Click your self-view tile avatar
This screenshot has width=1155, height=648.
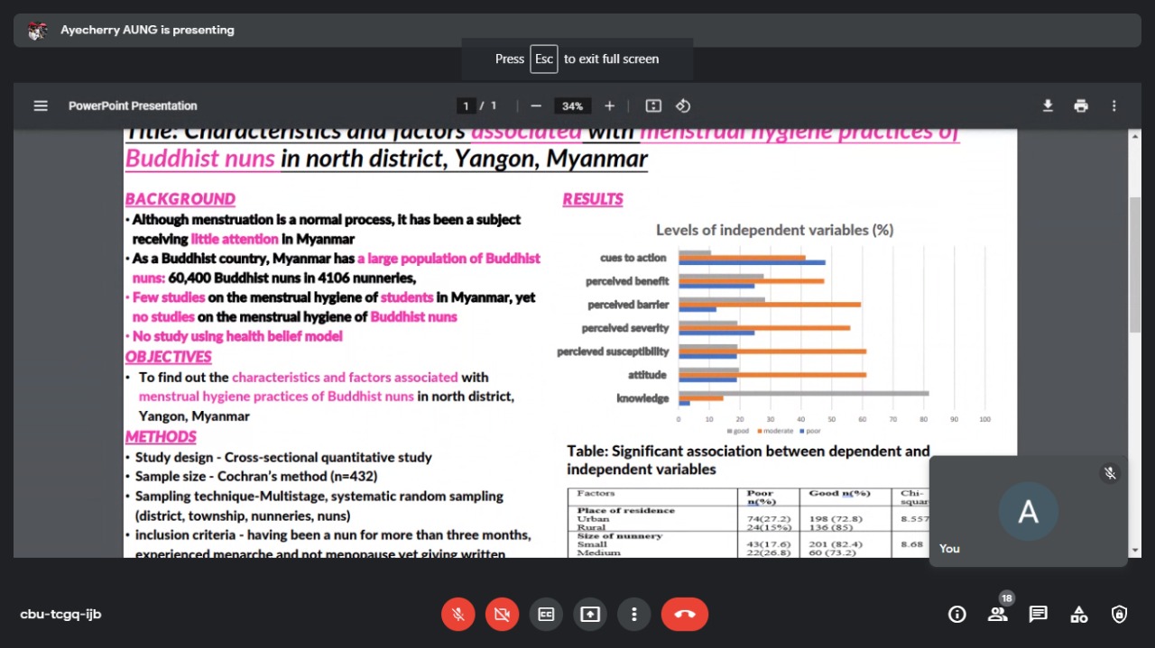[1028, 511]
